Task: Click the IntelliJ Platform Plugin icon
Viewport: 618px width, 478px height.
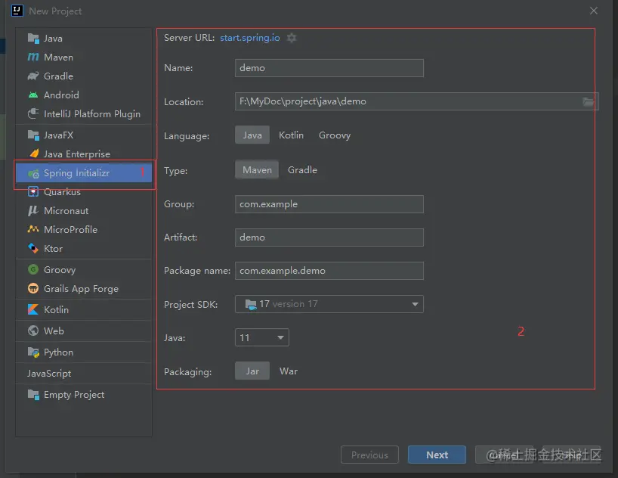Action: (x=33, y=113)
